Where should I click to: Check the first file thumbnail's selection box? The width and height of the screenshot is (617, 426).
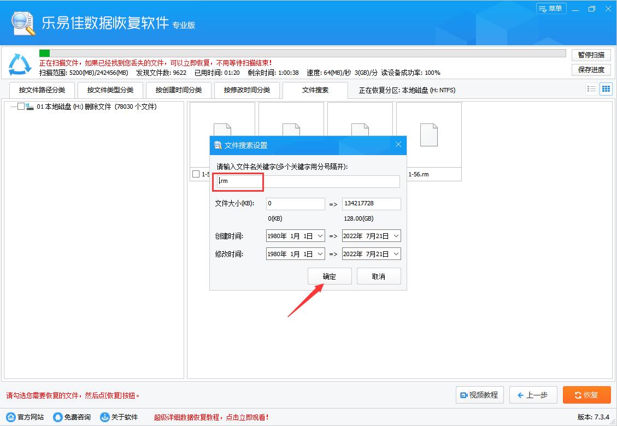[195, 174]
